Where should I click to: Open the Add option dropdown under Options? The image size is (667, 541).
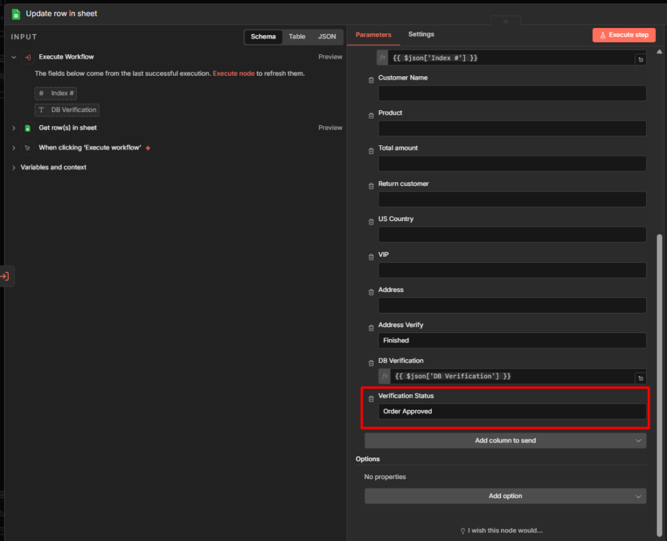tap(505, 496)
